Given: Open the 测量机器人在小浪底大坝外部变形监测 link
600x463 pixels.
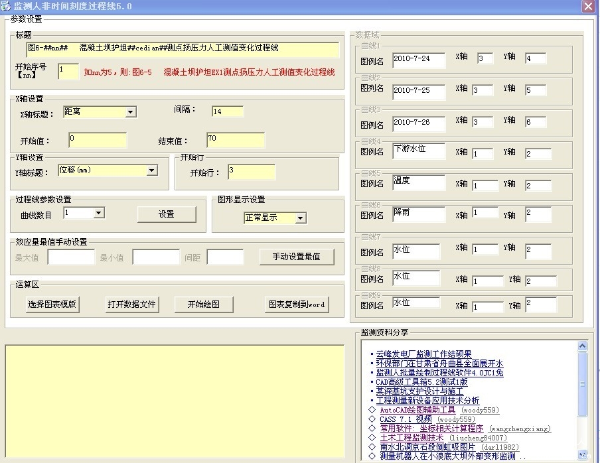Looking at the screenshot, I should point(447,456).
